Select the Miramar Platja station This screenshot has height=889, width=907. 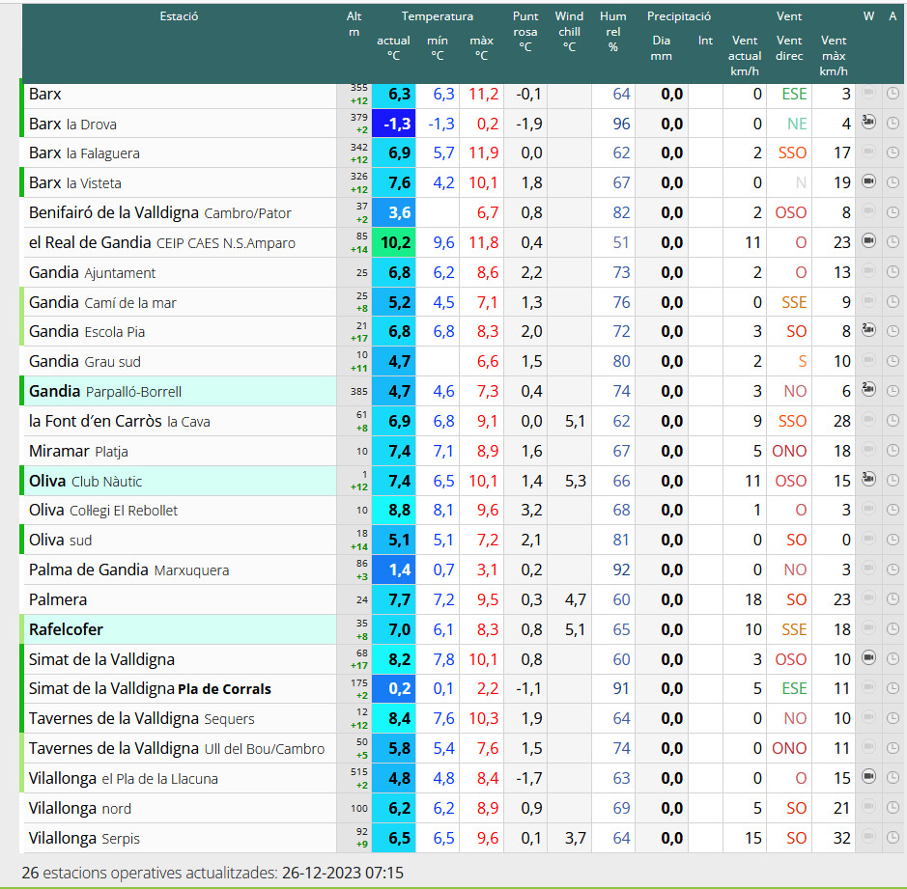tap(78, 451)
